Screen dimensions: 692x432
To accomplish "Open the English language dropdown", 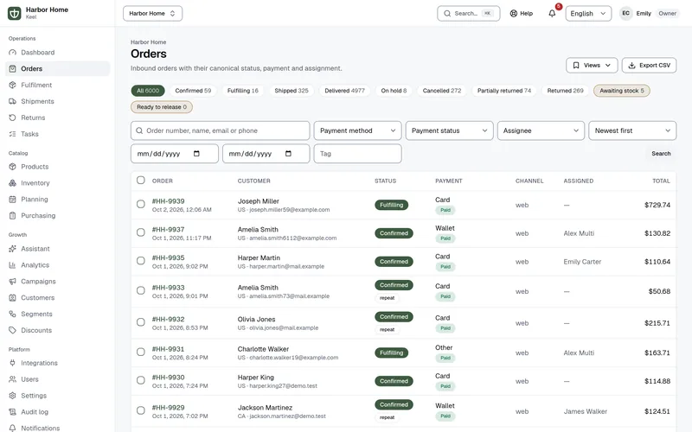I will (x=588, y=13).
